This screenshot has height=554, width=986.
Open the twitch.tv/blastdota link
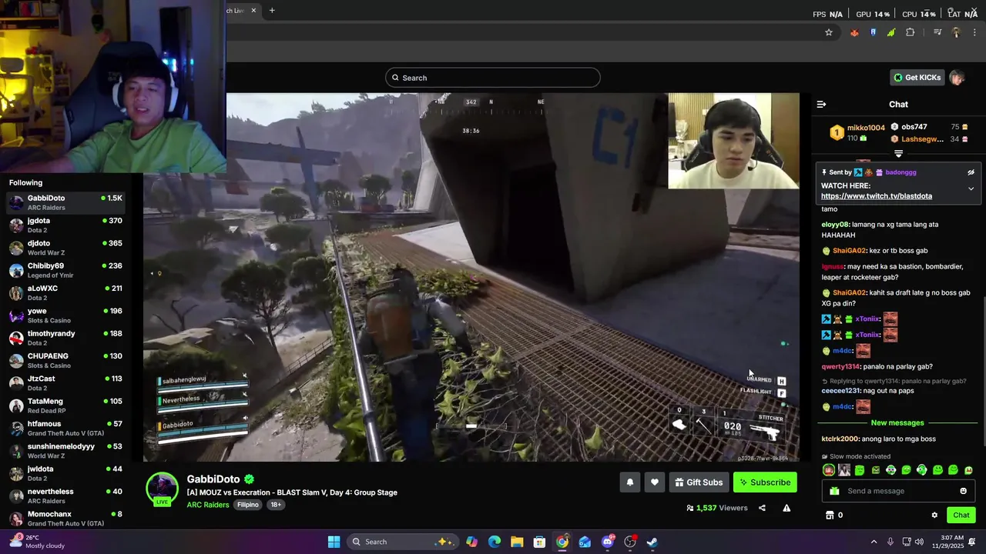[x=877, y=196]
